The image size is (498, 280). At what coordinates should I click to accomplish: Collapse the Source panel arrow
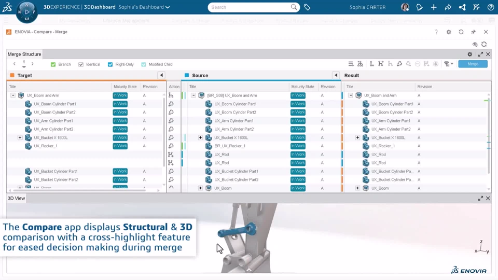tap(336, 76)
